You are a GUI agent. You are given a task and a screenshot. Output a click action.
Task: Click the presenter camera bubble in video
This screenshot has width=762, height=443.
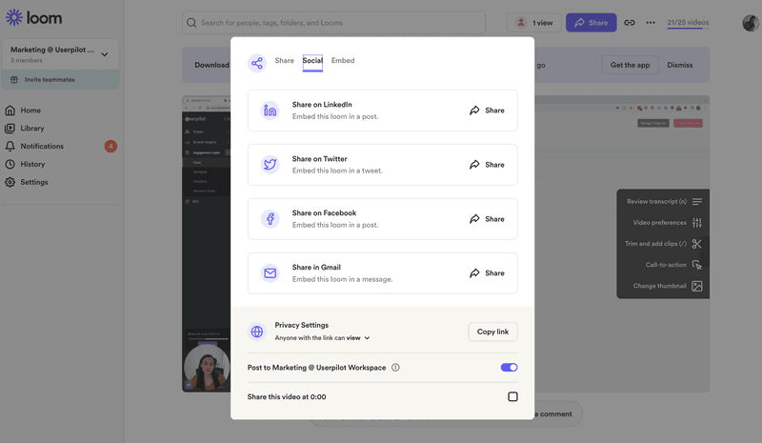pyautogui.click(x=207, y=367)
